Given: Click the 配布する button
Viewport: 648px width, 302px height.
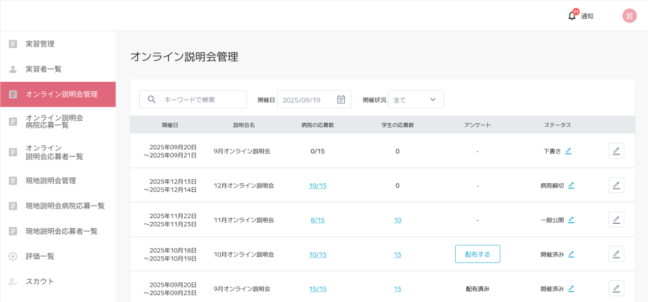Looking at the screenshot, I should coord(477,254).
